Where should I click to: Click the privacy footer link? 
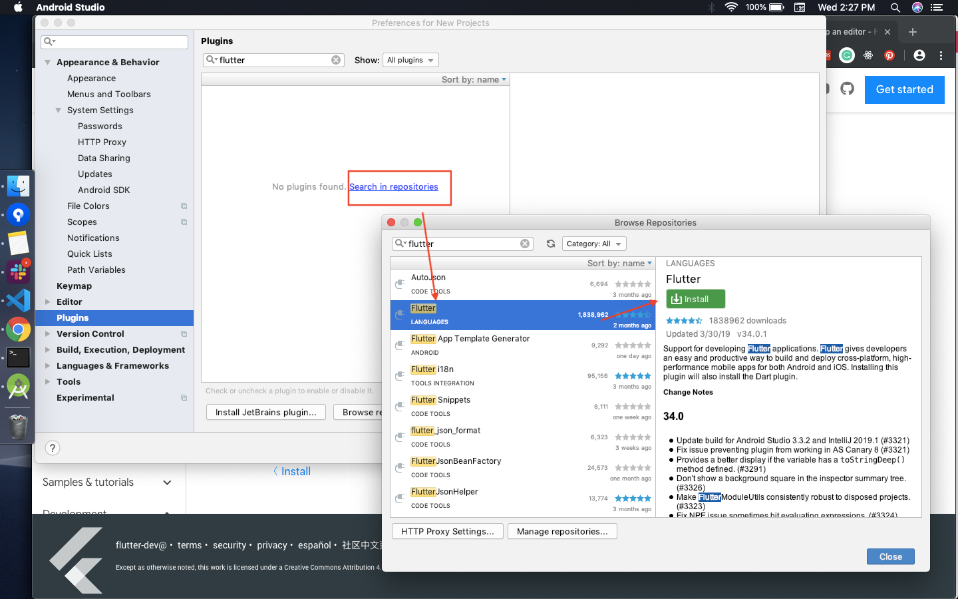click(272, 545)
